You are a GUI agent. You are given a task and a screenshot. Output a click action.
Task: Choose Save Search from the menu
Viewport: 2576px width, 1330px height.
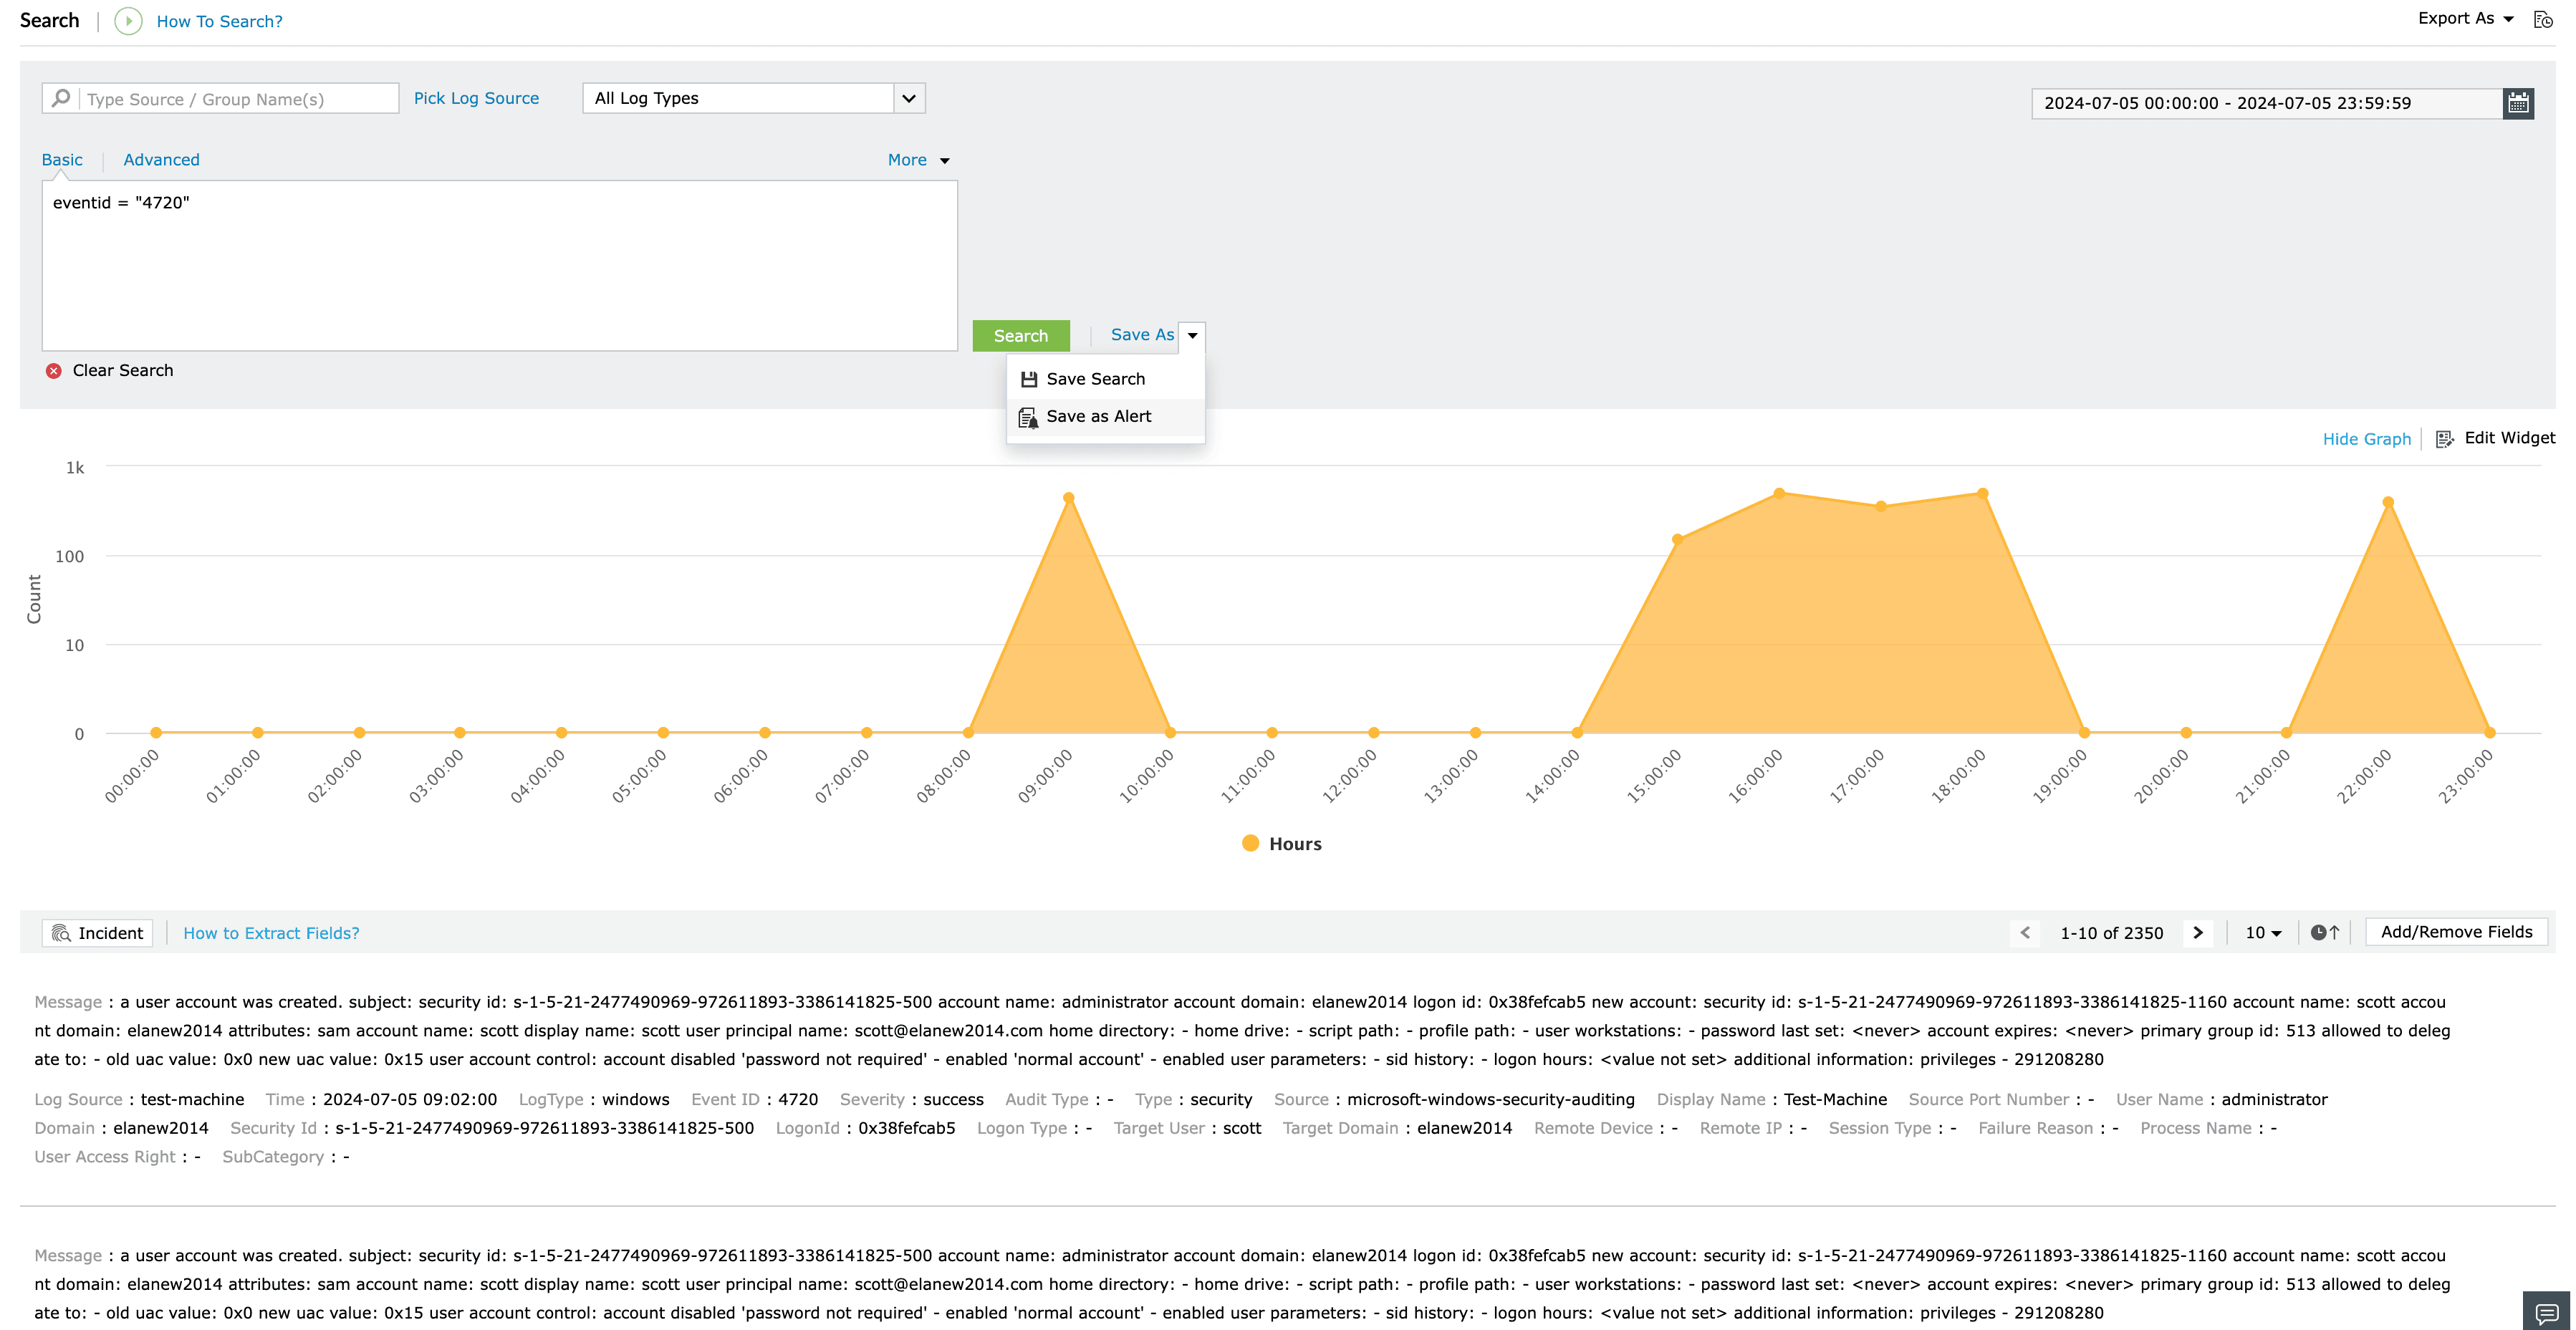(x=1095, y=379)
